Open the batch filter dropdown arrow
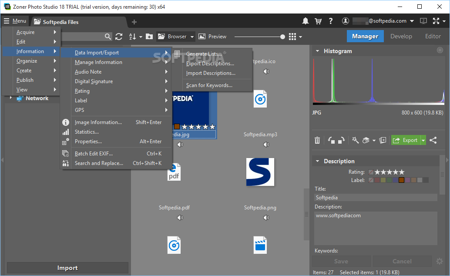 [374, 141]
